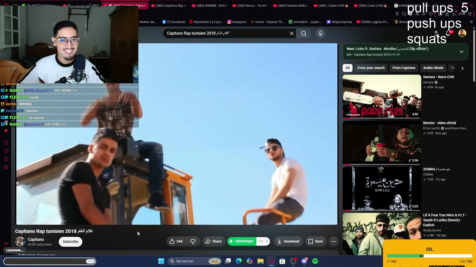Screen dimensions: 476x267
Task: Click the ZOMRA video title
Action: [437, 169]
